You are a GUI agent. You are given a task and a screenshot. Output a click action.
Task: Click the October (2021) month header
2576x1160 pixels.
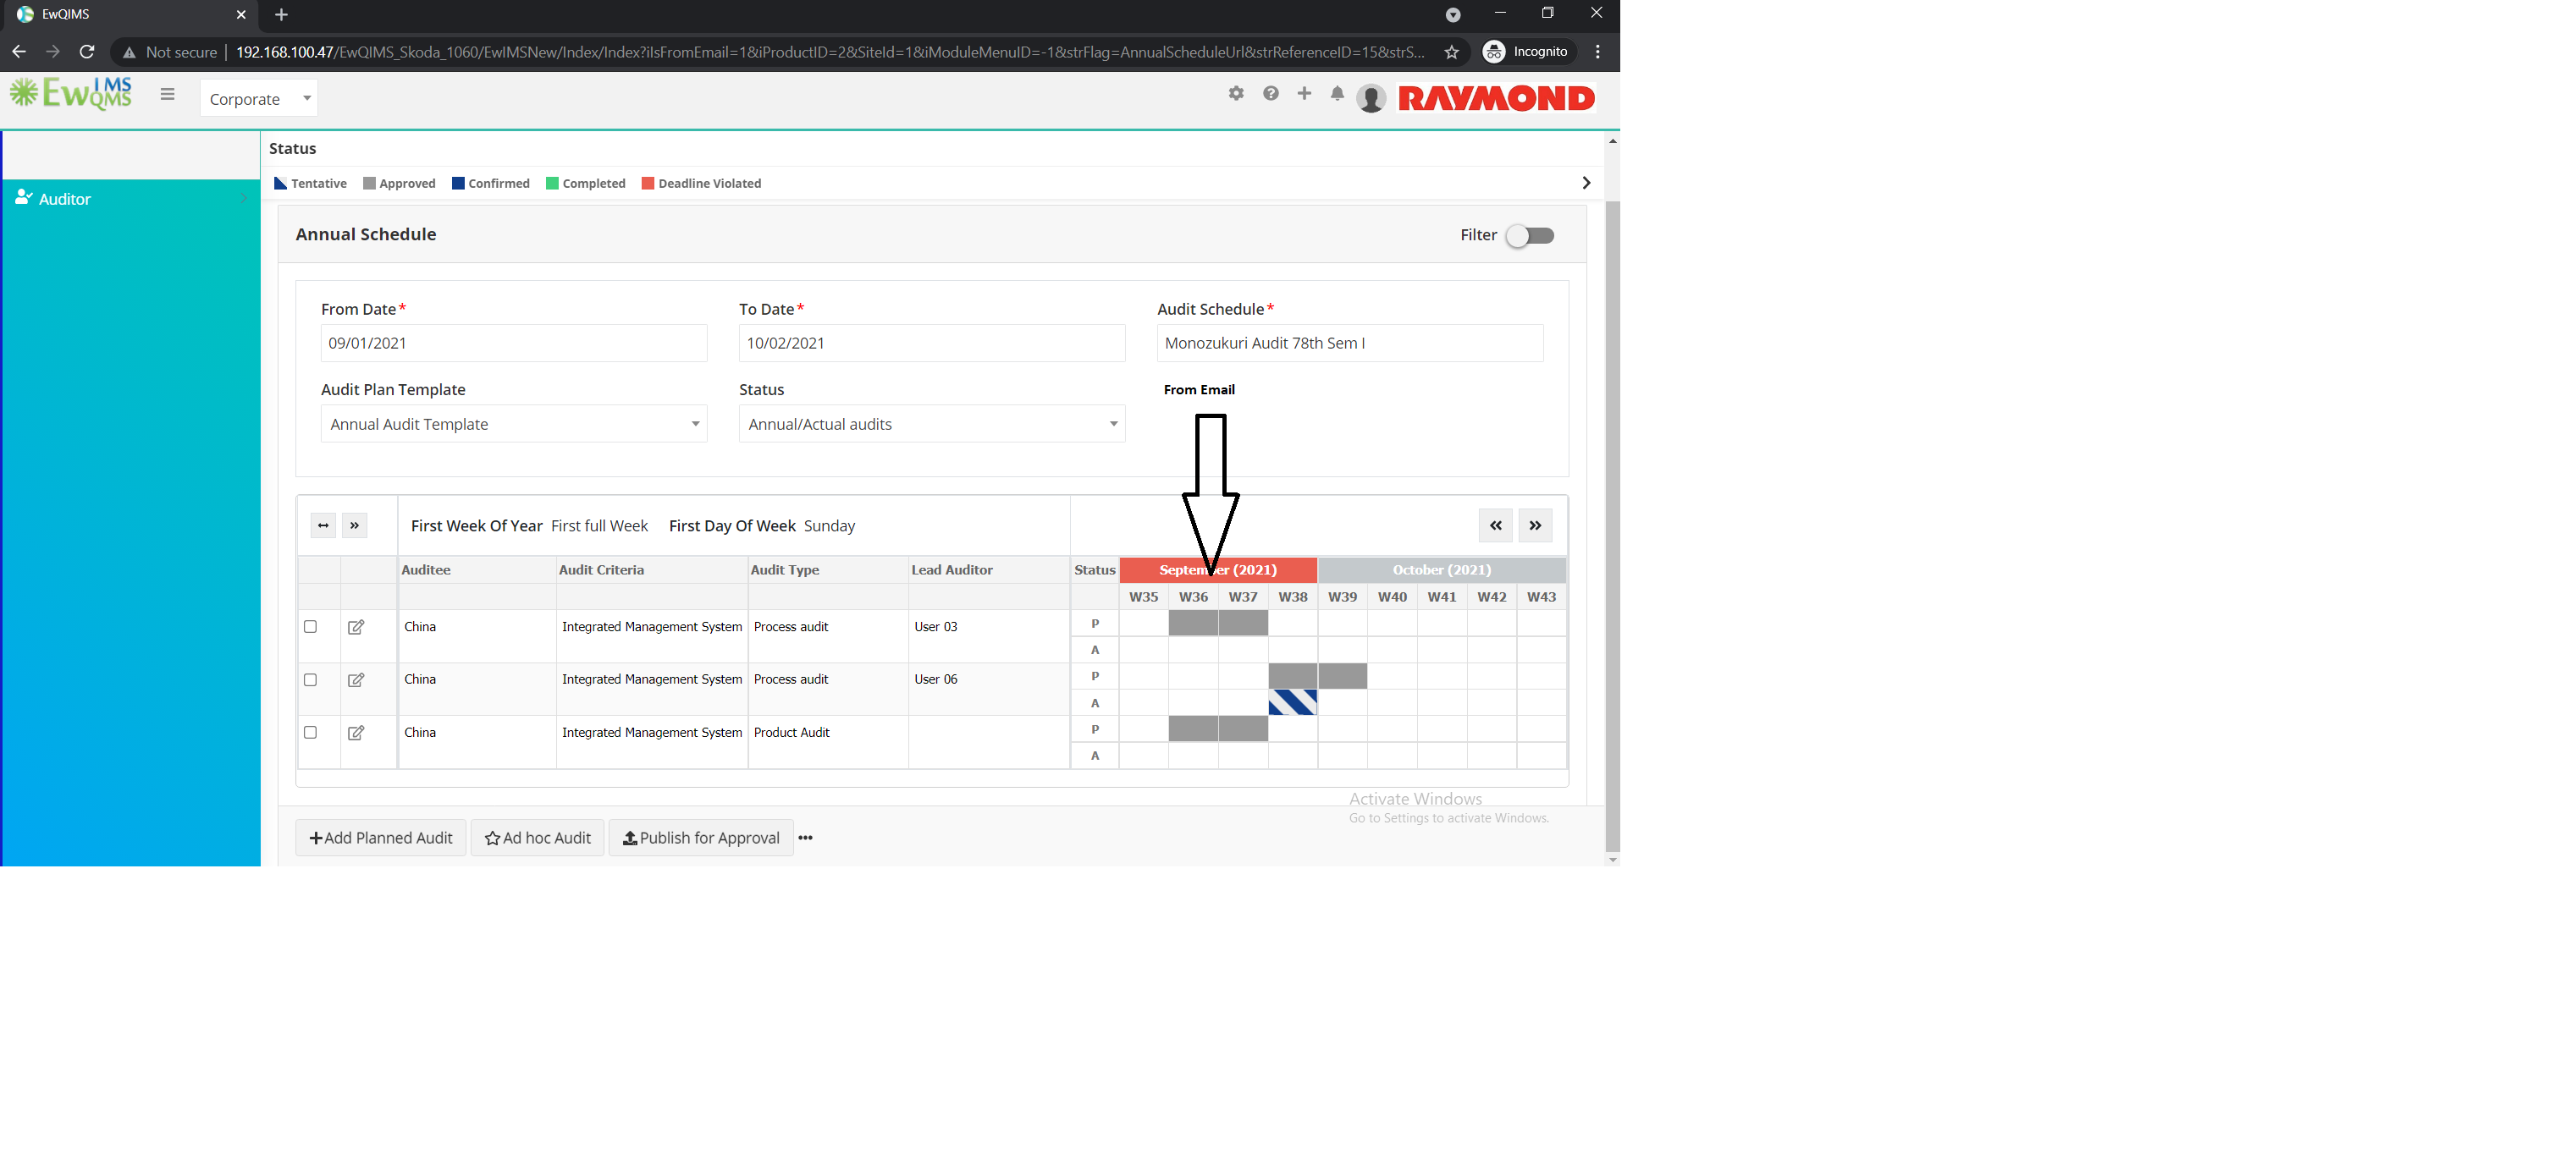[x=1442, y=569]
